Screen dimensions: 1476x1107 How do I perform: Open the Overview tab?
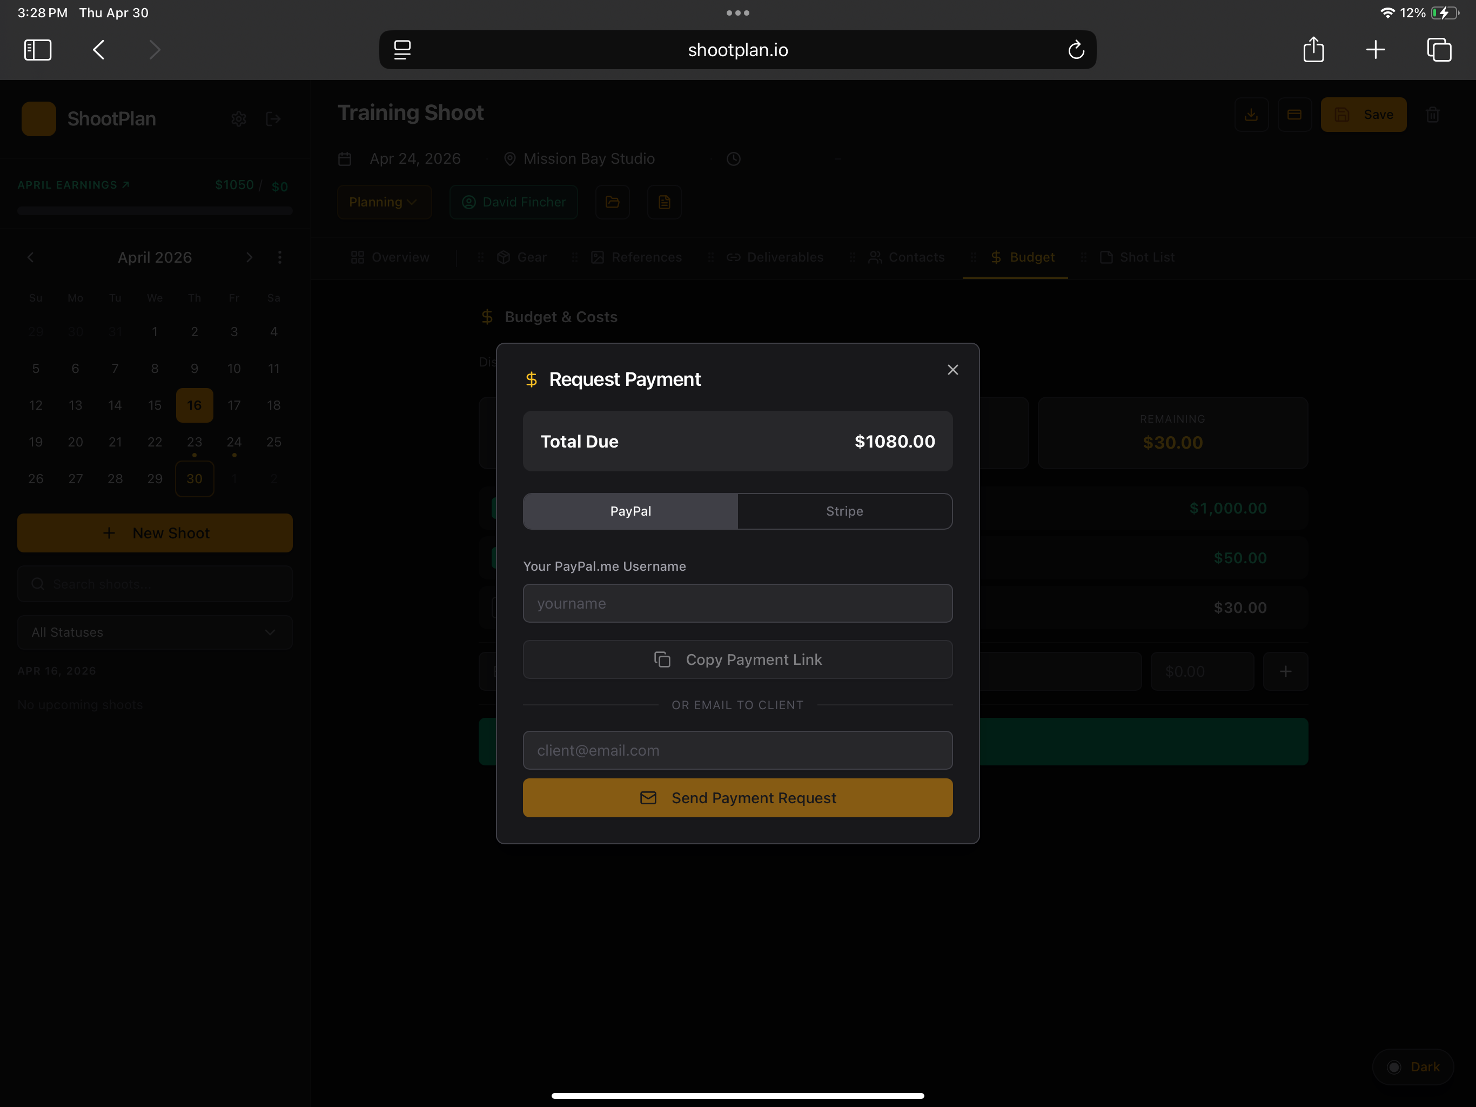click(391, 257)
